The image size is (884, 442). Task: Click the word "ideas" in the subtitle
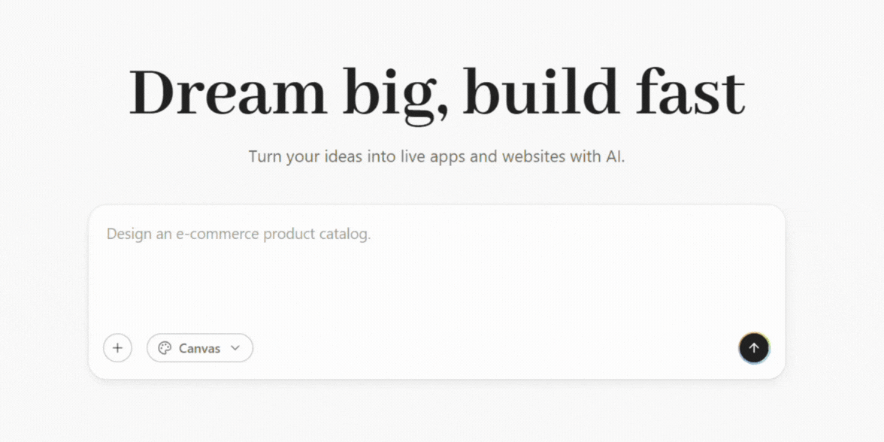[x=345, y=158]
